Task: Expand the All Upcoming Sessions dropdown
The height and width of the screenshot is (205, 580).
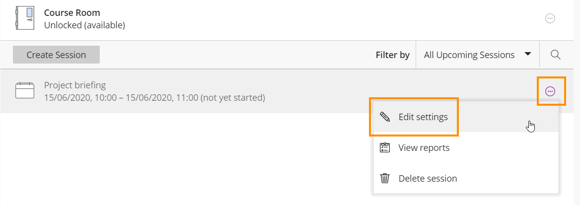Action: point(478,55)
